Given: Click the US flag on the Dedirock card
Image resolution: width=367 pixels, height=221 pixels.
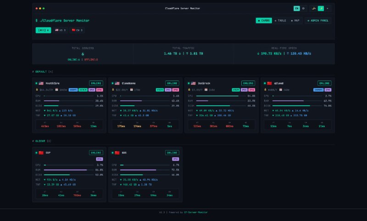Looking at the screenshot, I should (x=193, y=83).
